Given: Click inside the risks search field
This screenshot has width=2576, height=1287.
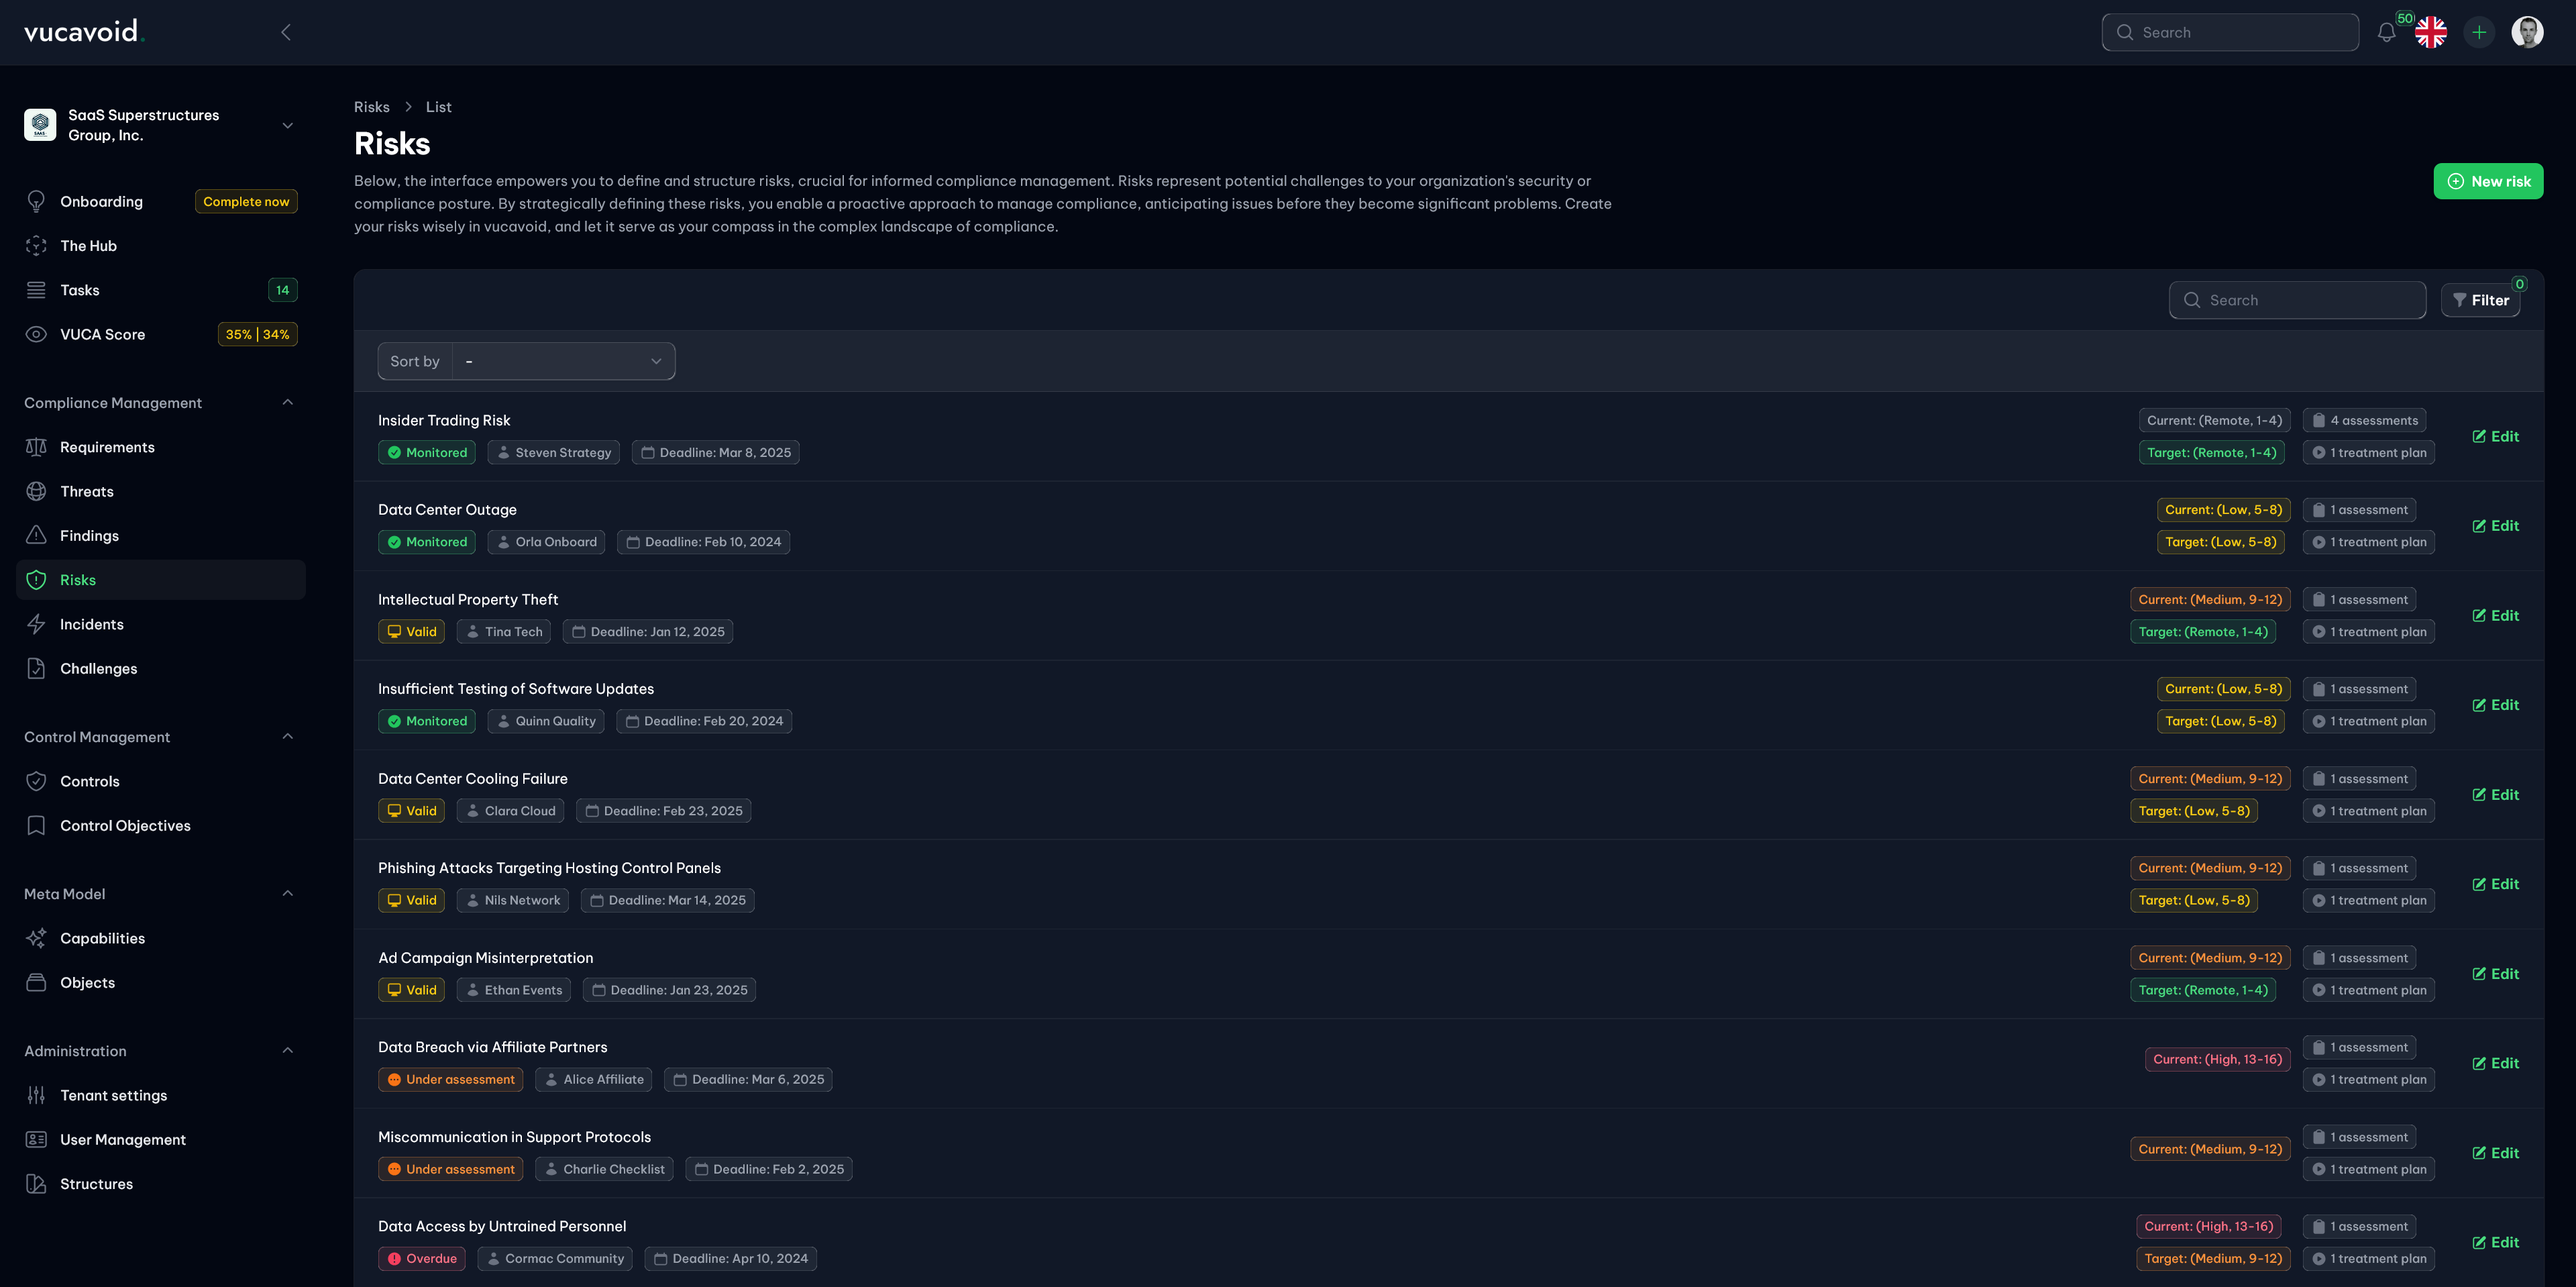Looking at the screenshot, I should pos(2297,300).
